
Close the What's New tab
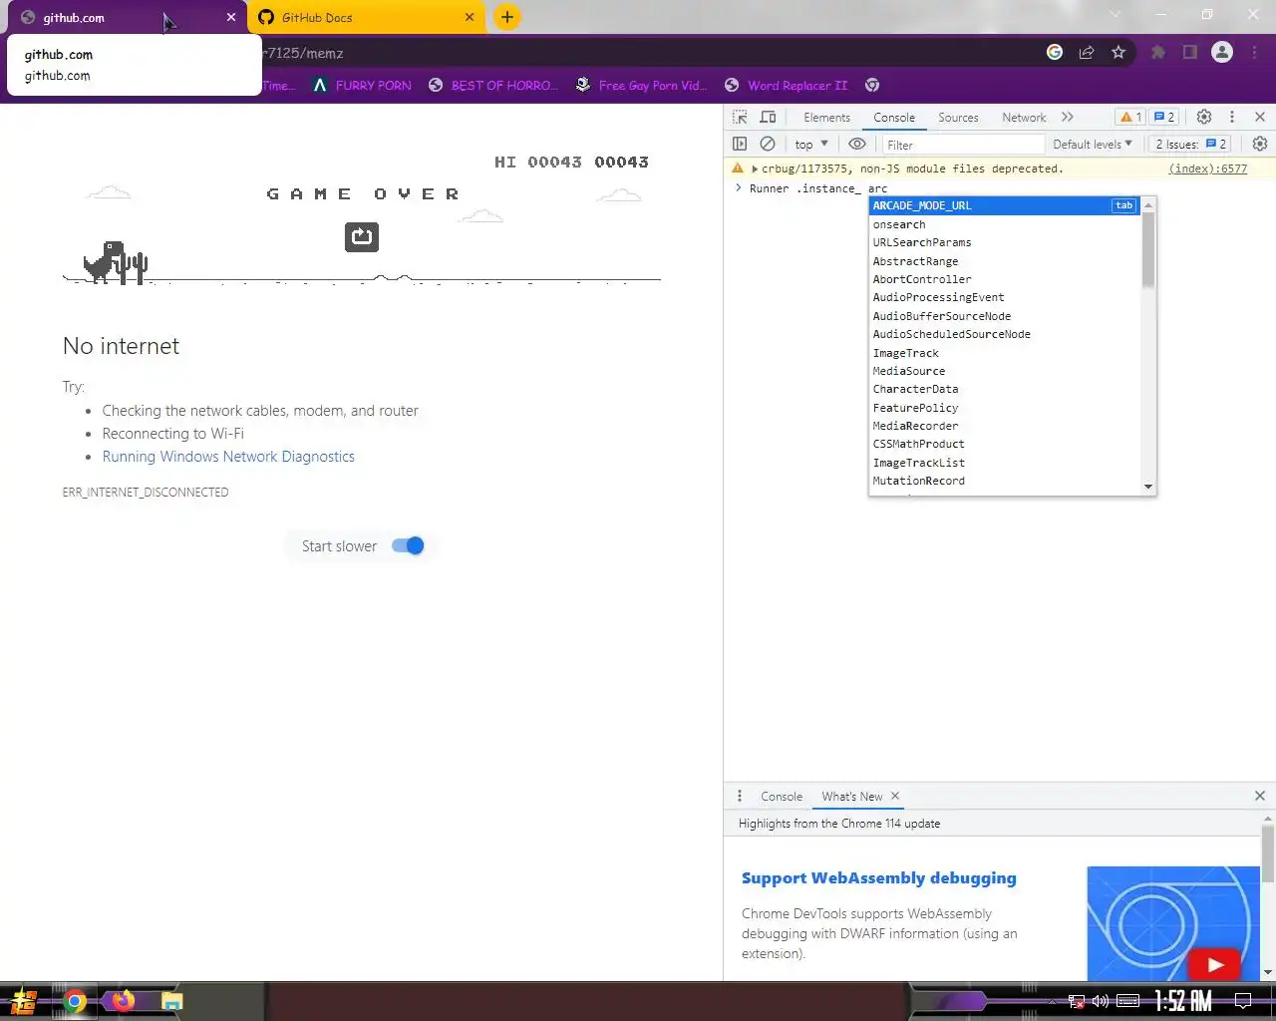[x=895, y=796]
